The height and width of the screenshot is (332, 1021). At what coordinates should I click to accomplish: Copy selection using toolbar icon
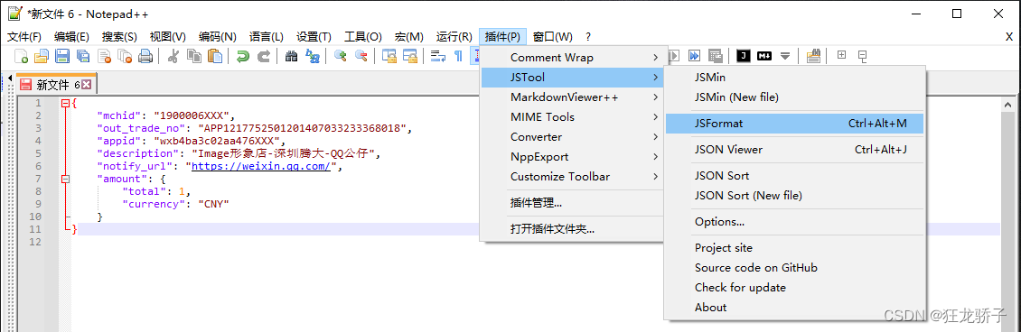click(x=194, y=57)
